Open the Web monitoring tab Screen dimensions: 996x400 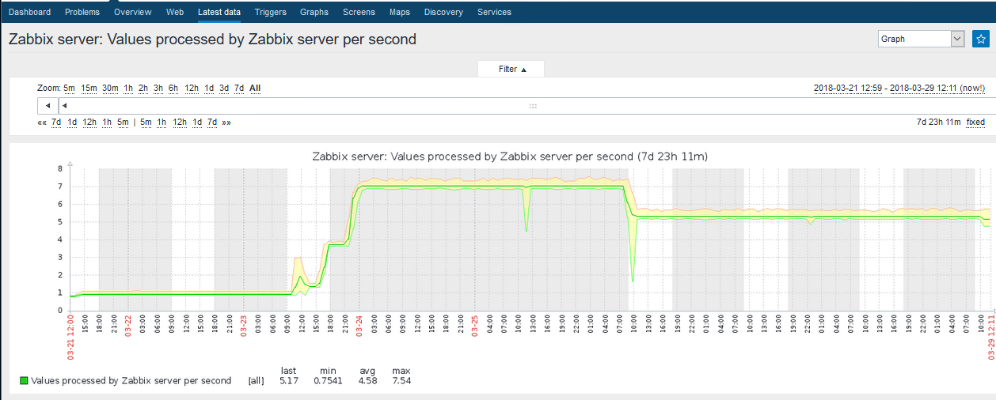(x=175, y=12)
